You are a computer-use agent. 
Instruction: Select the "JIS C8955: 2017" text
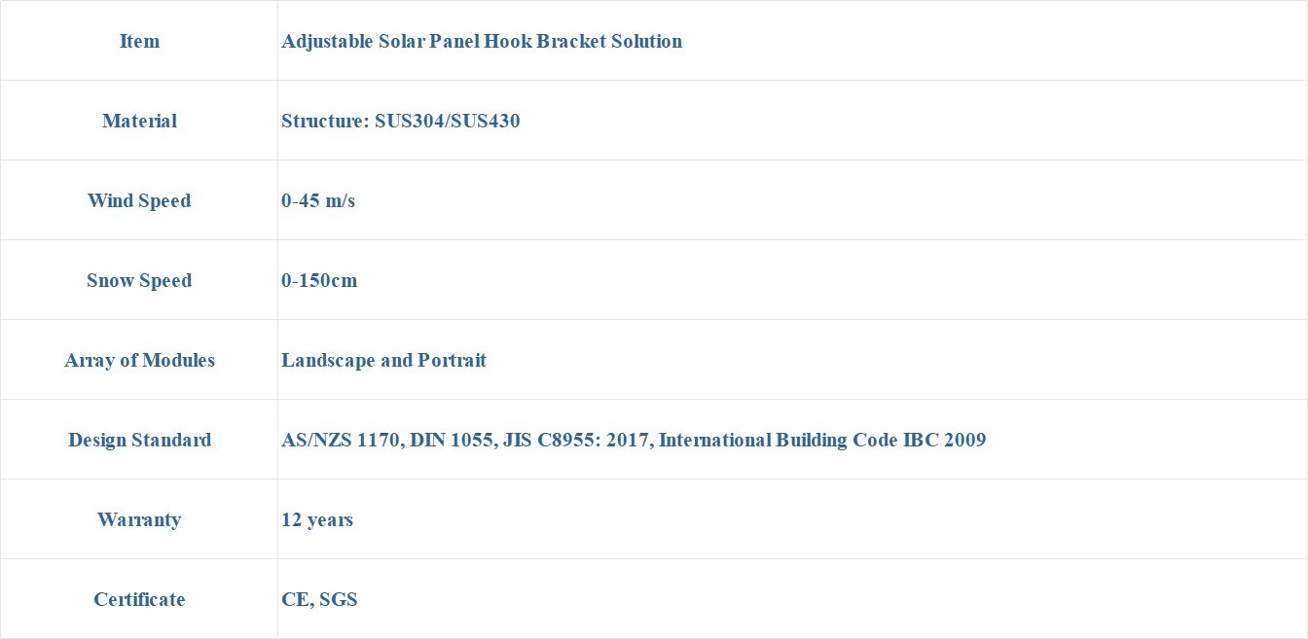578,440
